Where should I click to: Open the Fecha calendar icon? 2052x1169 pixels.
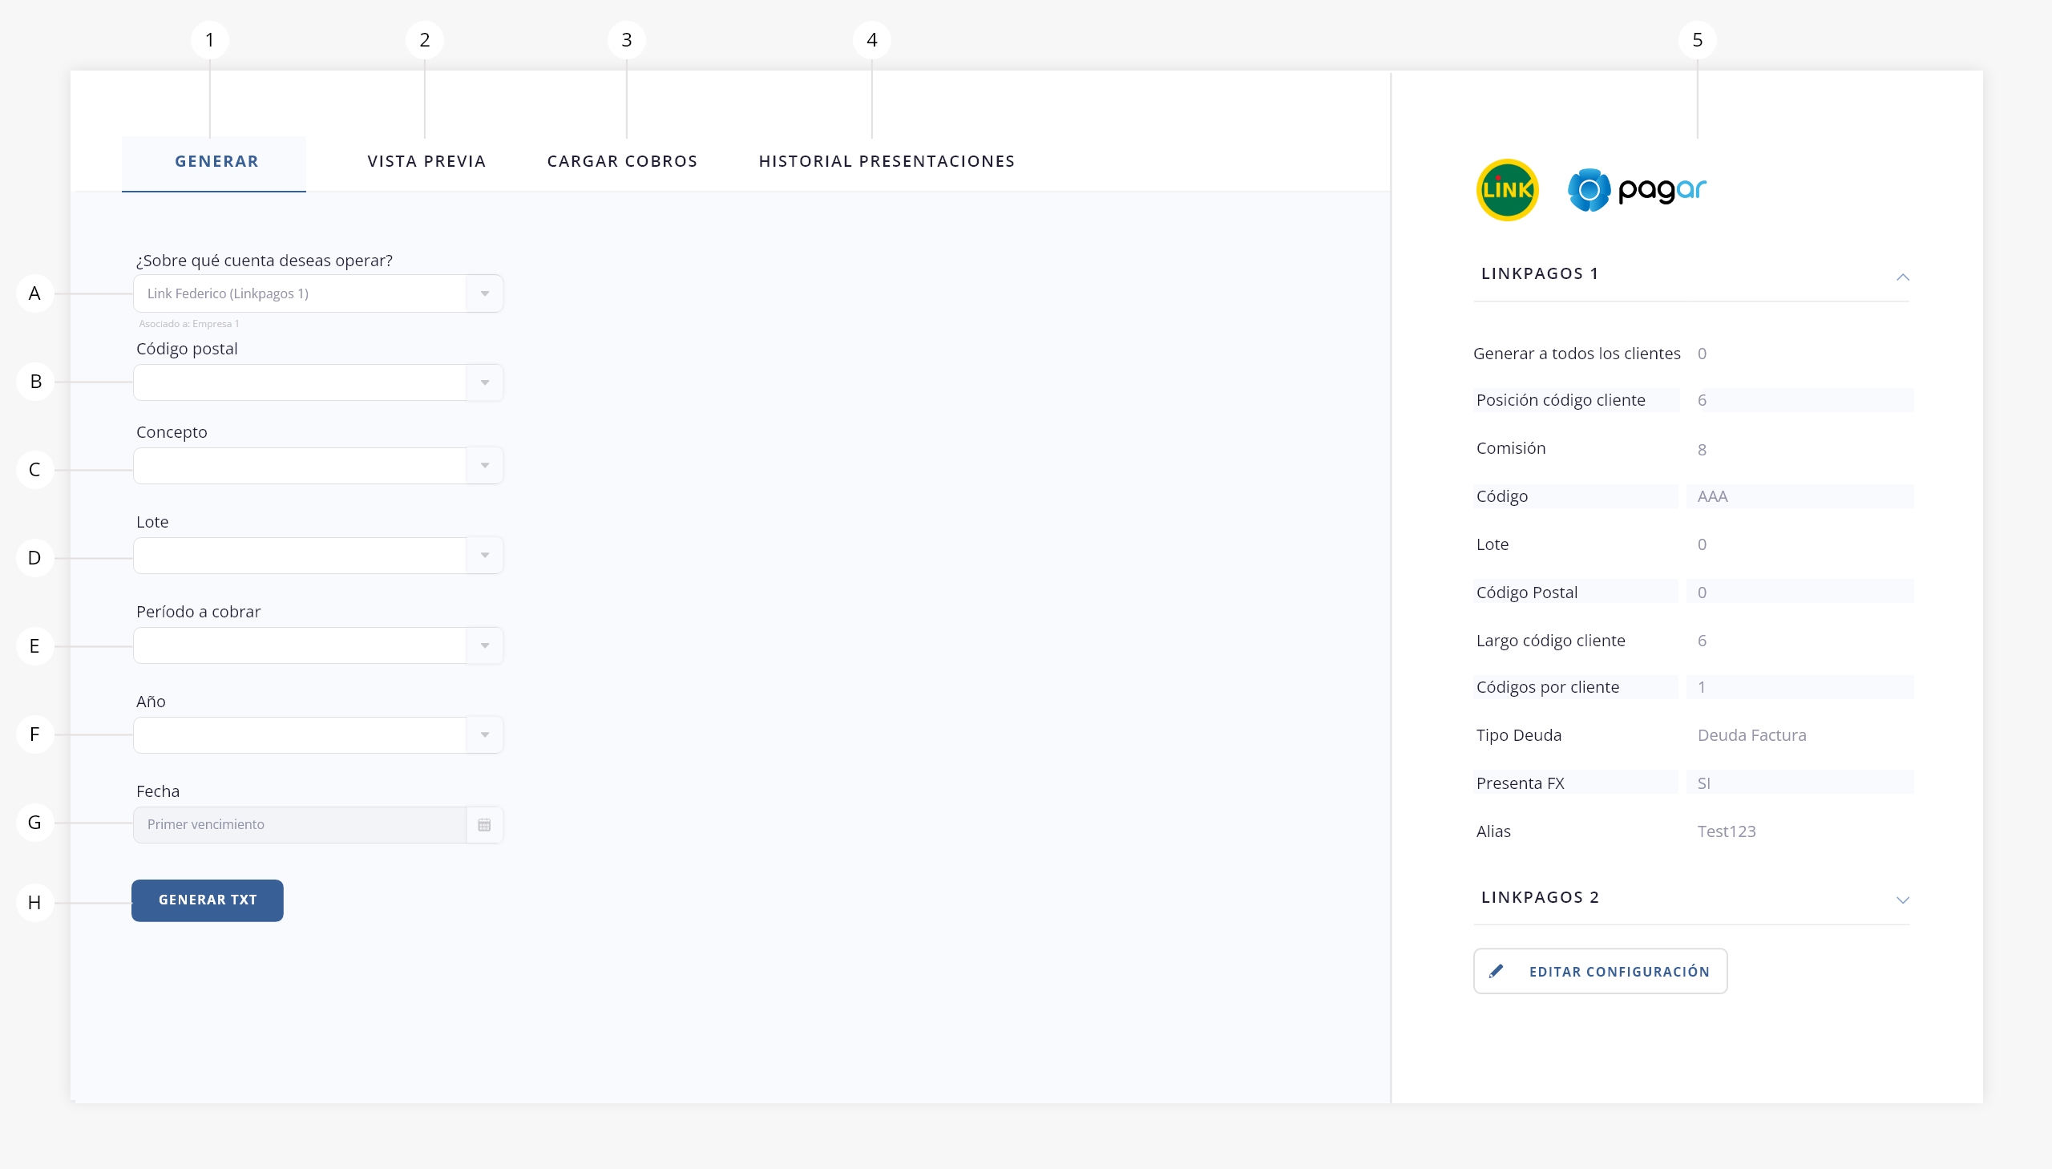pos(484,824)
